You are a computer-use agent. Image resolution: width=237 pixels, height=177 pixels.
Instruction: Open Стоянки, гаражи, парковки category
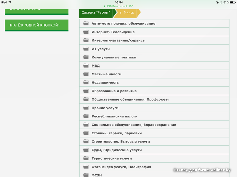pyautogui.click(x=154, y=133)
